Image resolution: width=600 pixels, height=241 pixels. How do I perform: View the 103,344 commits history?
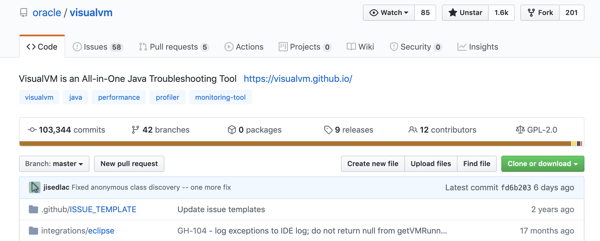[x=67, y=130]
